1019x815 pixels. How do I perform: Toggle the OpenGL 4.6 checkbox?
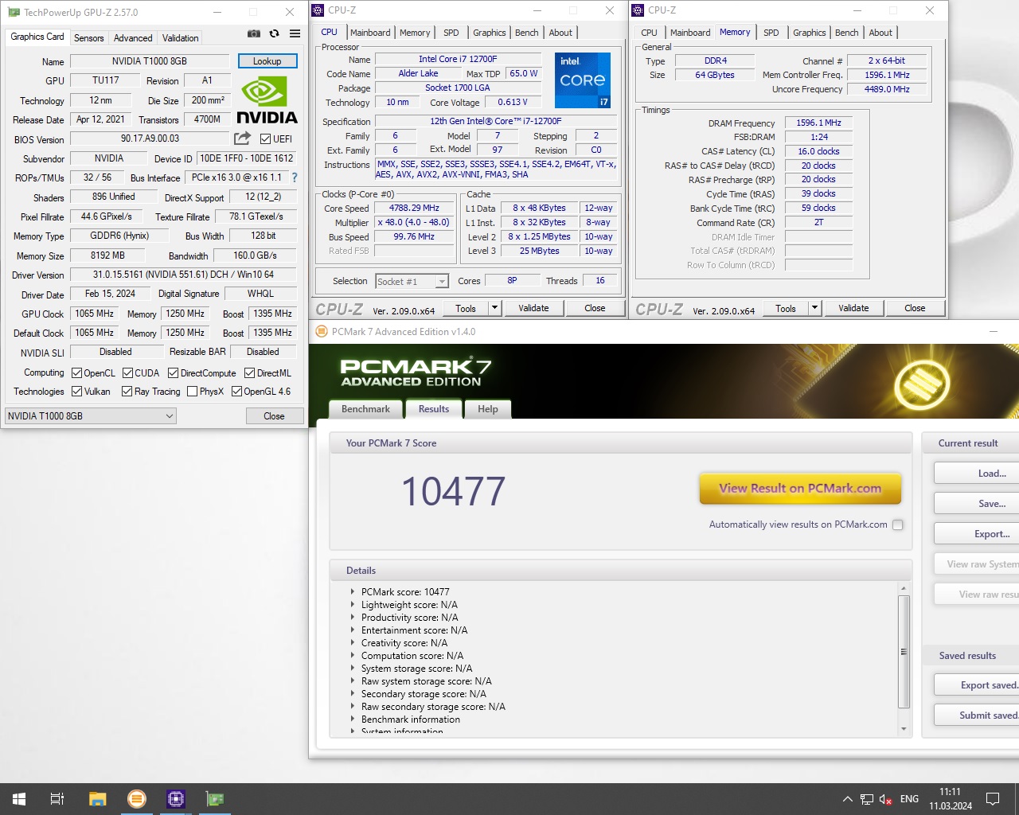click(x=236, y=391)
